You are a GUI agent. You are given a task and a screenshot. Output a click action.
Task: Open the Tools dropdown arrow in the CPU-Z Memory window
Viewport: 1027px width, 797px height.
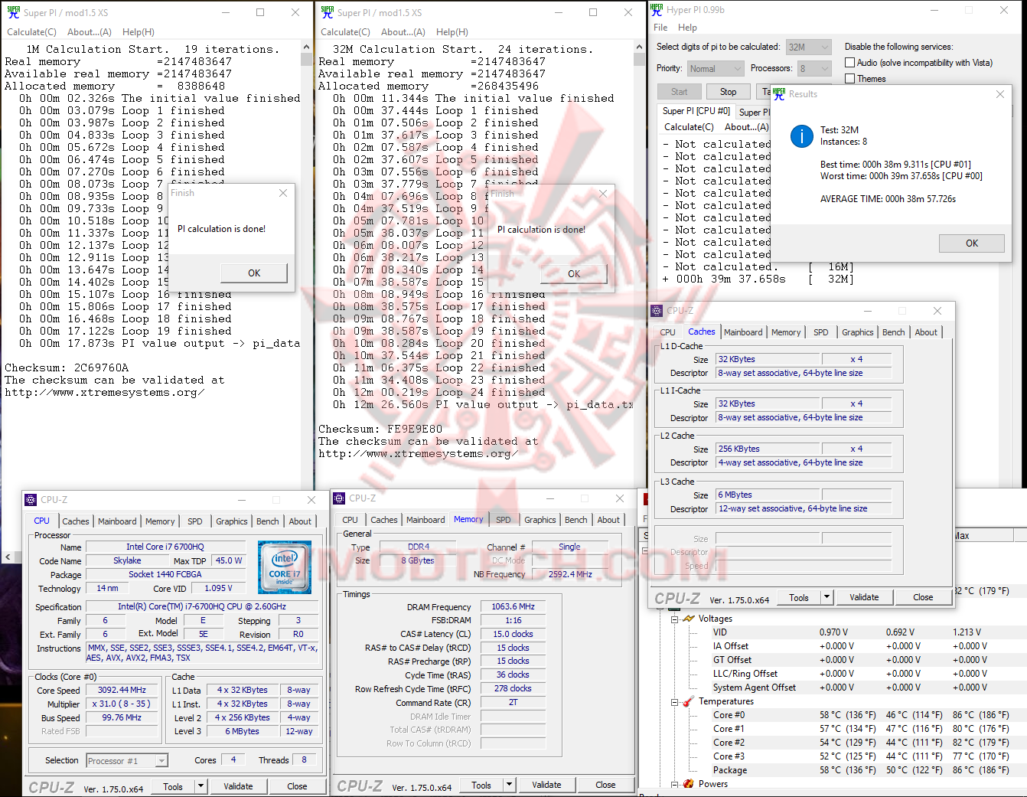pos(509,785)
